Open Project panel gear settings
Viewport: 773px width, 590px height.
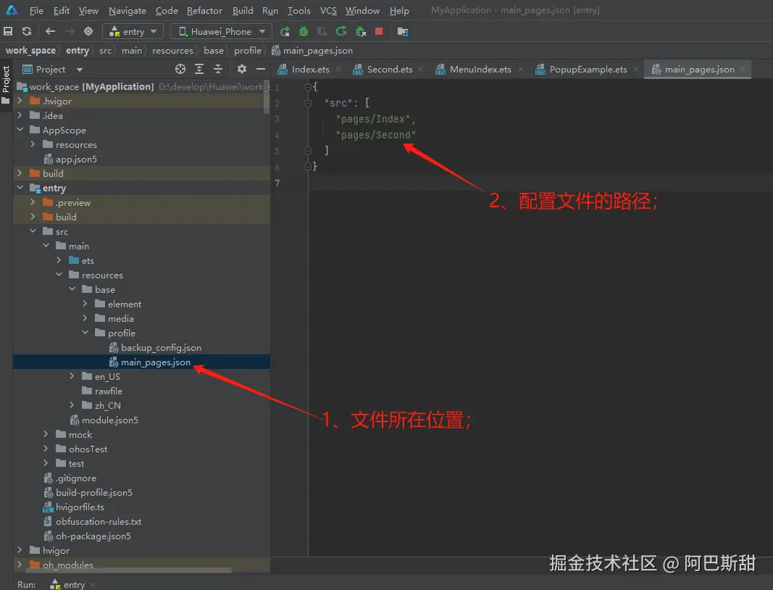tap(241, 69)
